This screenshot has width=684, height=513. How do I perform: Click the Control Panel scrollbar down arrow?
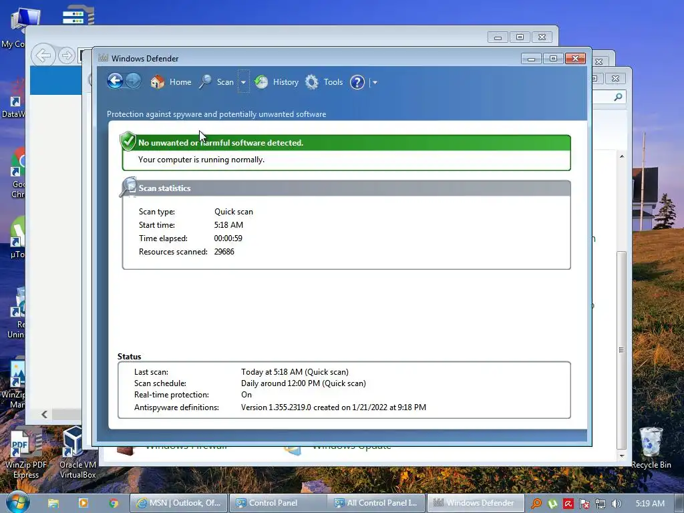(x=622, y=456)
